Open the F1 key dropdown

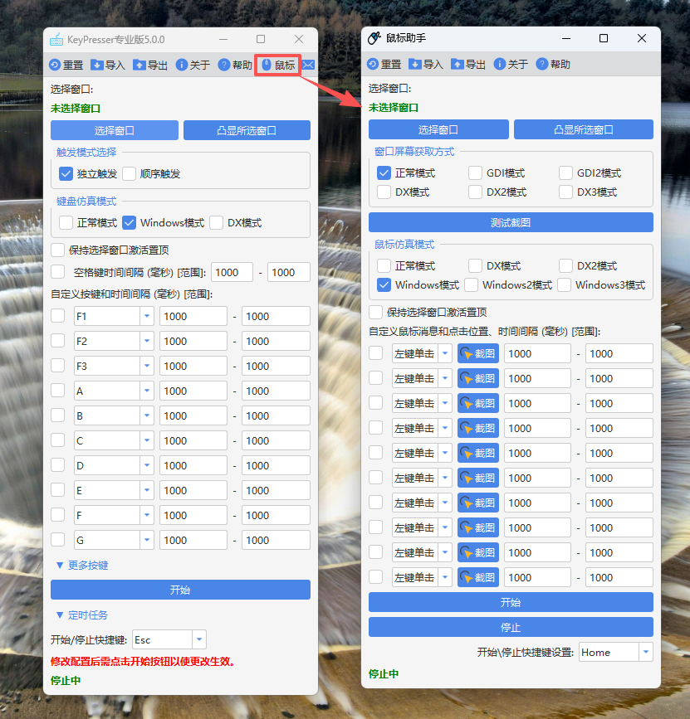point(147,316)
